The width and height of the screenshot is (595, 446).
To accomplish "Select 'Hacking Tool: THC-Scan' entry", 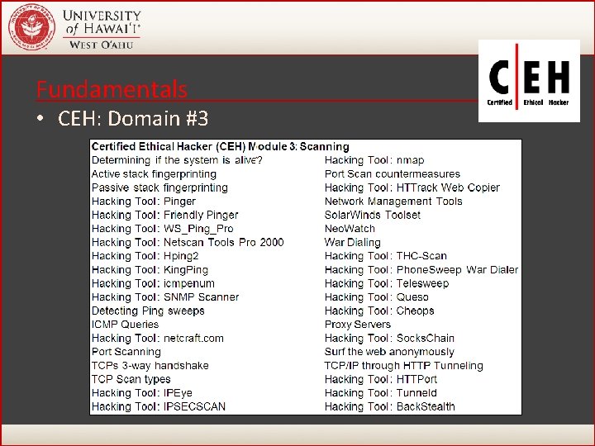I will (x=386, y=256).
